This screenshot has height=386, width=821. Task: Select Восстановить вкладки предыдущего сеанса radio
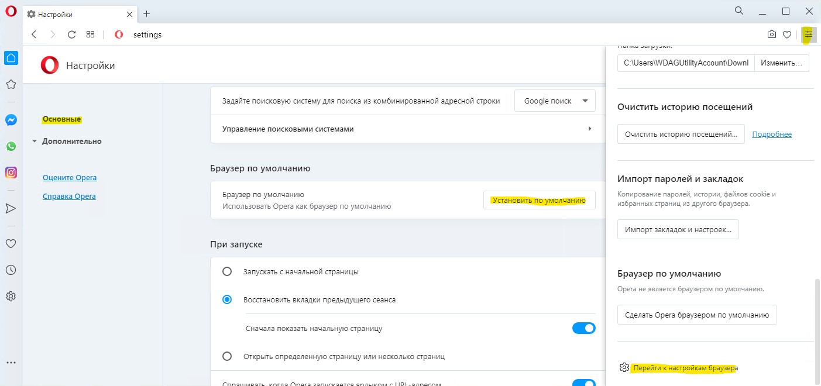[227, 299]
